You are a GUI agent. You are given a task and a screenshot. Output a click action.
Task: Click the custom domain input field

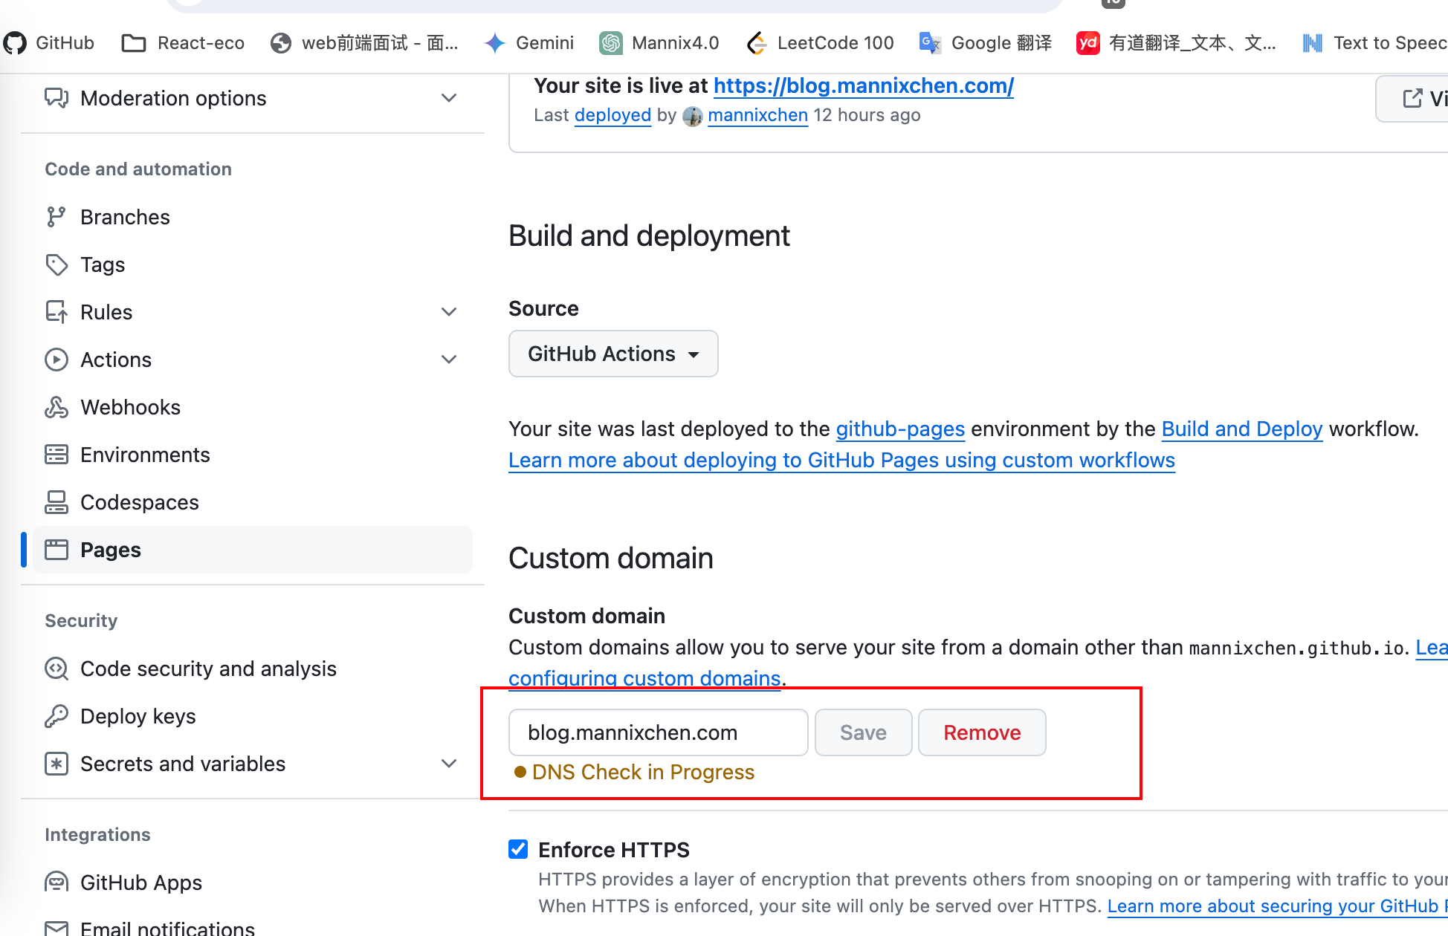(x=659, y=732)
